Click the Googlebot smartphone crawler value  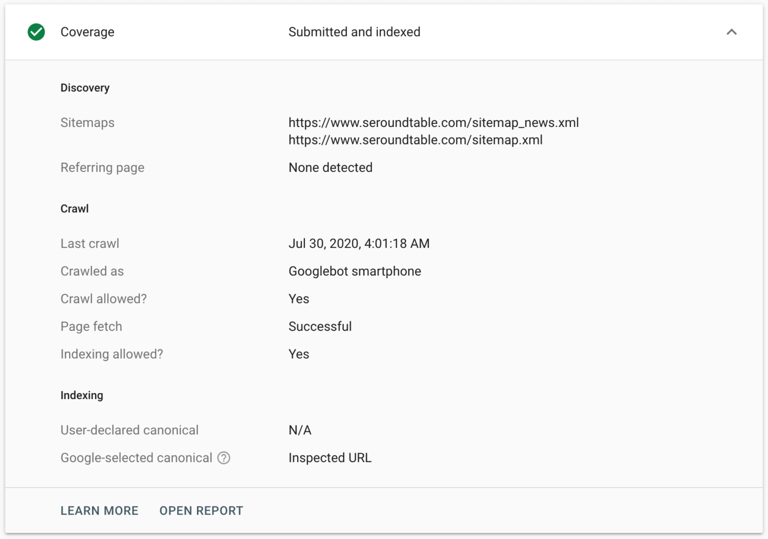354,271
